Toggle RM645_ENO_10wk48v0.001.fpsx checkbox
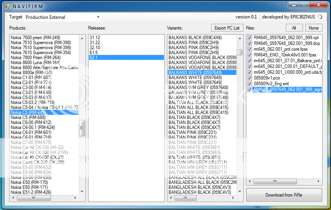 (249, 55)
